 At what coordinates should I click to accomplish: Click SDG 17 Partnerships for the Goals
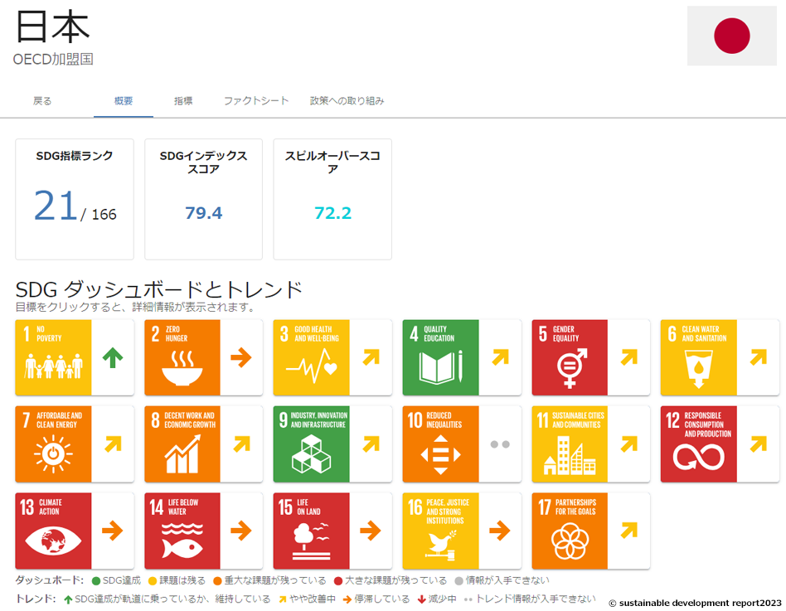pyautogui.click(x=570, y=531)
